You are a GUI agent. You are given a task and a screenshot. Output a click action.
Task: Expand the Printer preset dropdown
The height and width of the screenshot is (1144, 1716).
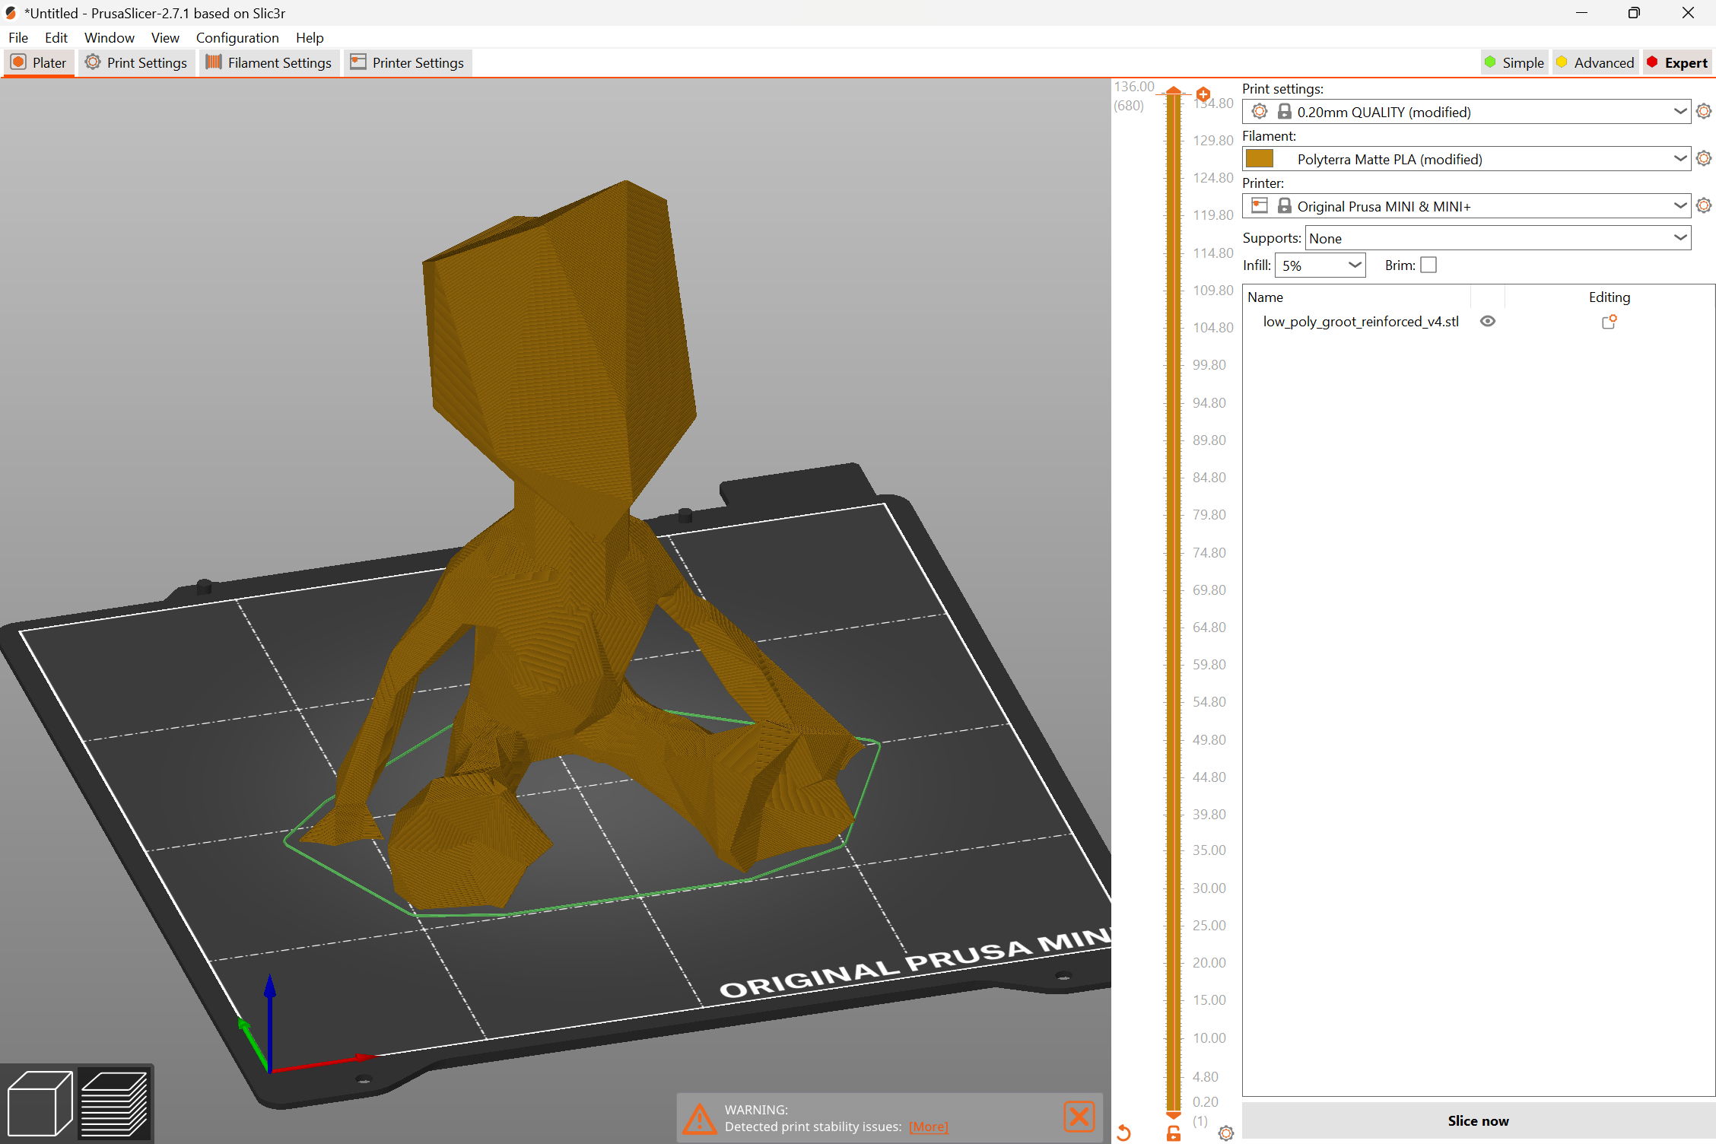1680,206
